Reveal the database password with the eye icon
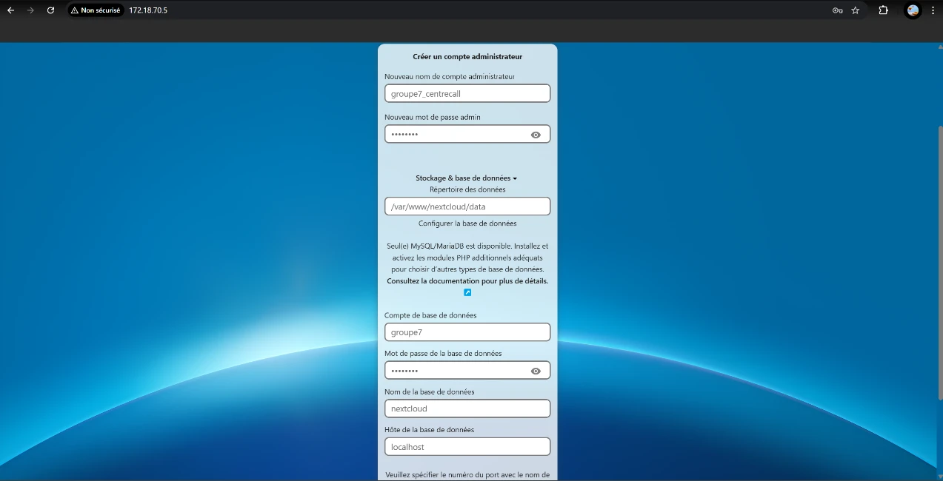943x481 pixels. coord(536,371)
